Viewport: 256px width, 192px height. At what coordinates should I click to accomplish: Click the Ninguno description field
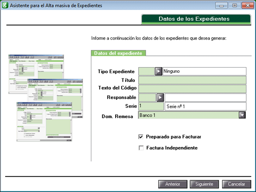204,72
